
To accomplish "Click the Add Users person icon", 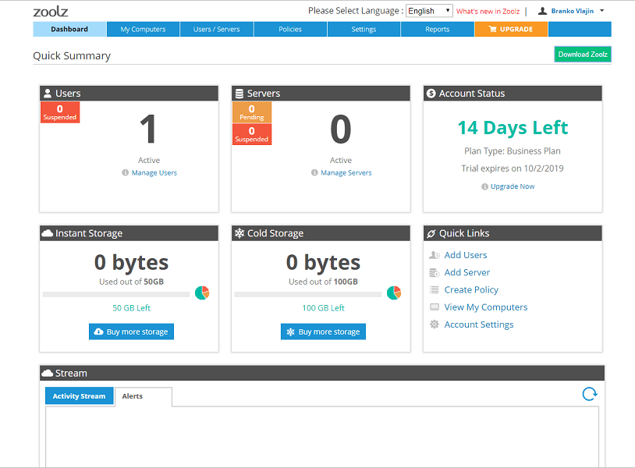I will 435,255.
